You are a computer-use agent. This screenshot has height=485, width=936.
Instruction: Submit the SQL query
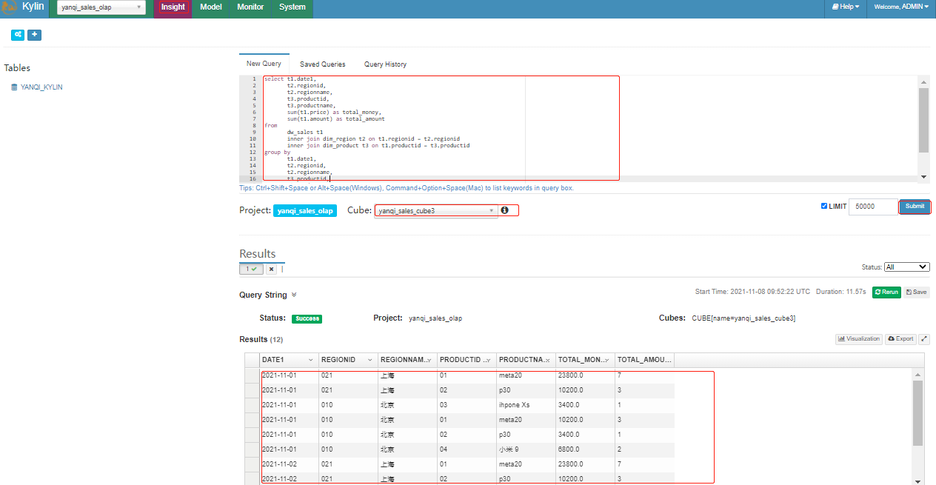[x=915, y=207]
